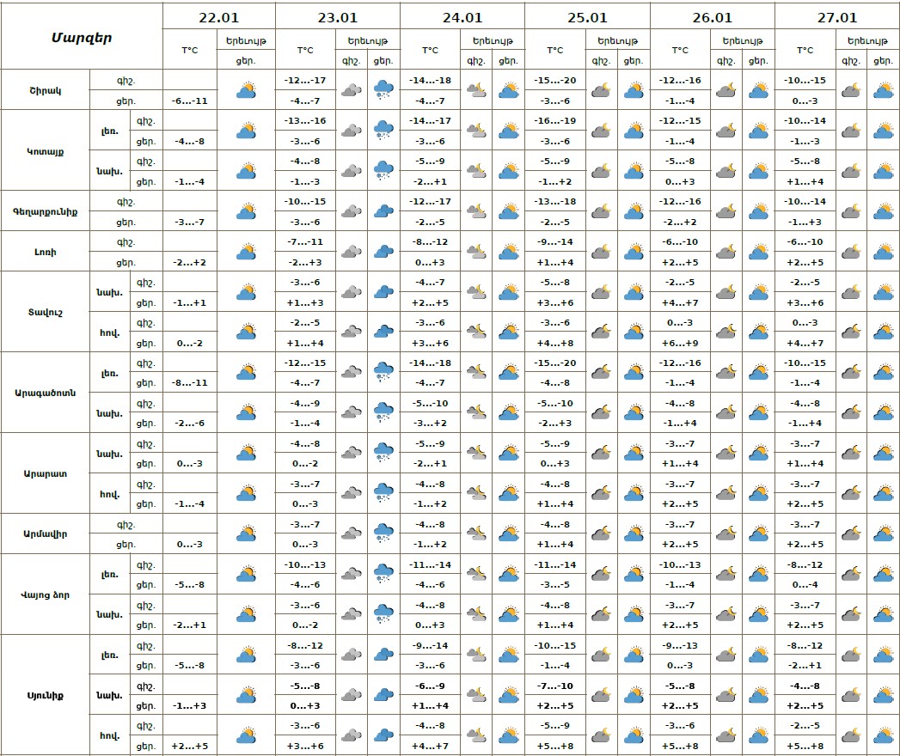Click Գեղարքունիք daytime icon for 27.01

(883, 211)
